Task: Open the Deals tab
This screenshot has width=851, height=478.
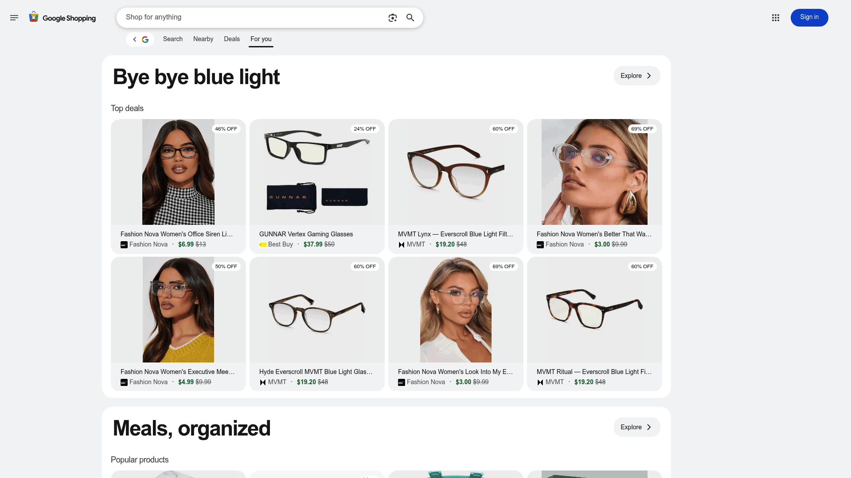Action: [232, 39]
